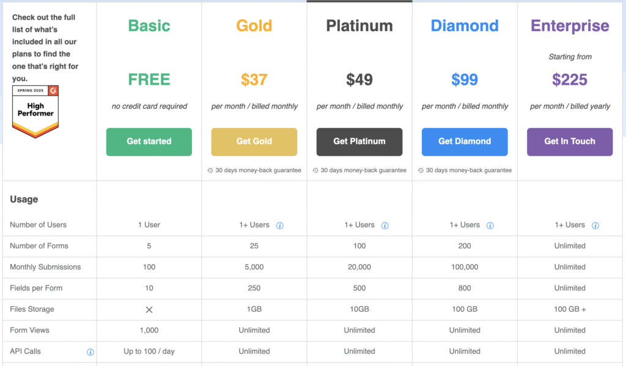The width and height of the screenshot is (626, 366).
Task: Click the Get Gold button
Action: pos(254,142)
